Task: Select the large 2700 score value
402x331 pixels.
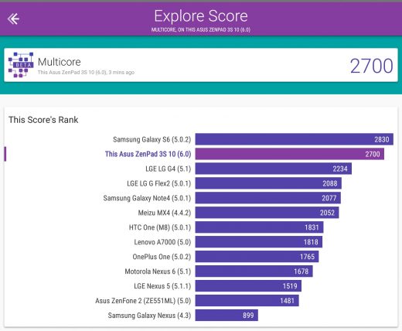Action: click(371, 66)
